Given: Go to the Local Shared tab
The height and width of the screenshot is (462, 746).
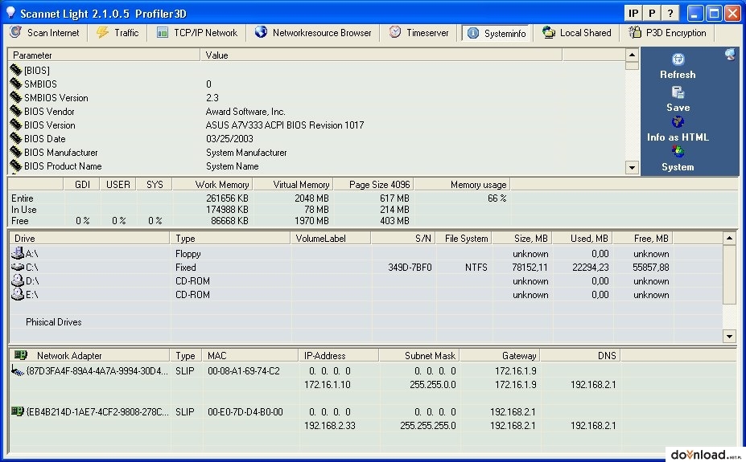Looking at the screenshot, I should pyautogui.click(x=577, y=33).
